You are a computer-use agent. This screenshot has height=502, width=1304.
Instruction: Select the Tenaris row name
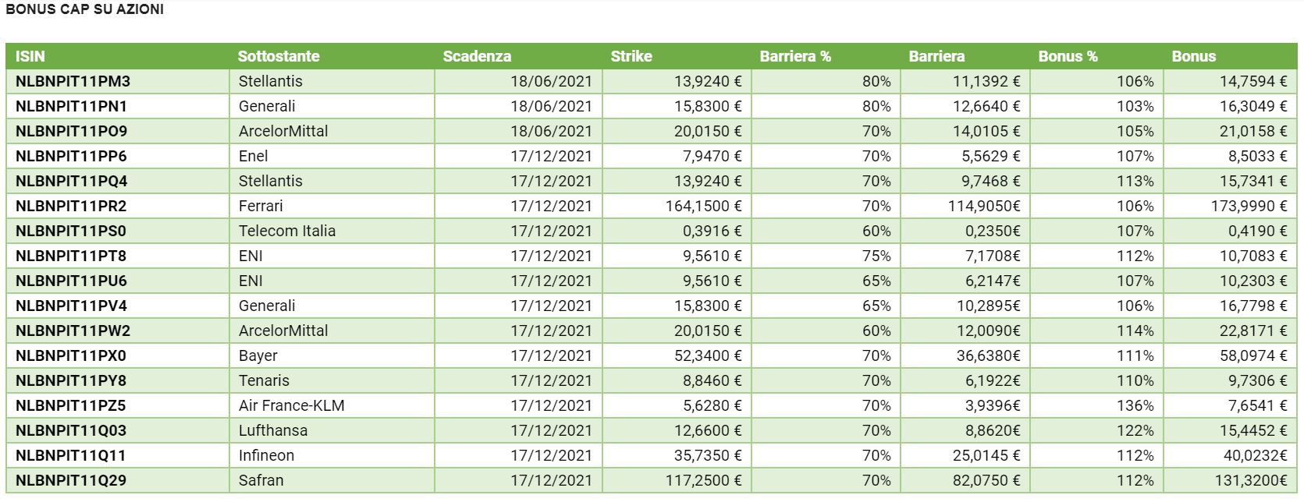point(264,380)
